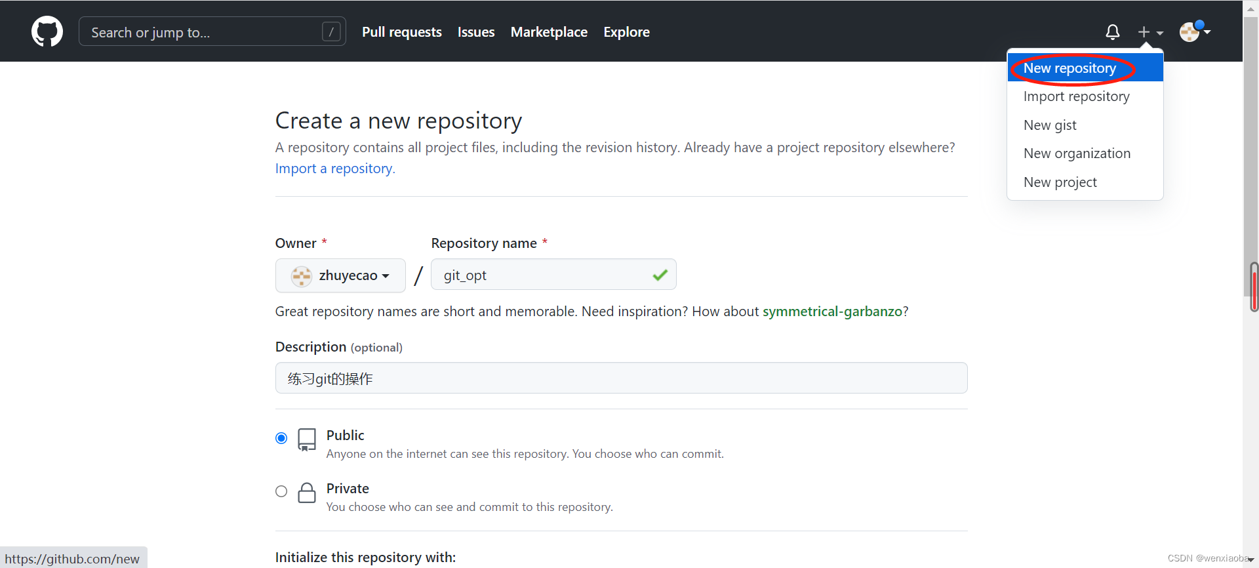Image resolution: width=1259 pixels, height=568 pixels.
Task: Click the Repository name field git_opt
Action: [x=553, y=275]
